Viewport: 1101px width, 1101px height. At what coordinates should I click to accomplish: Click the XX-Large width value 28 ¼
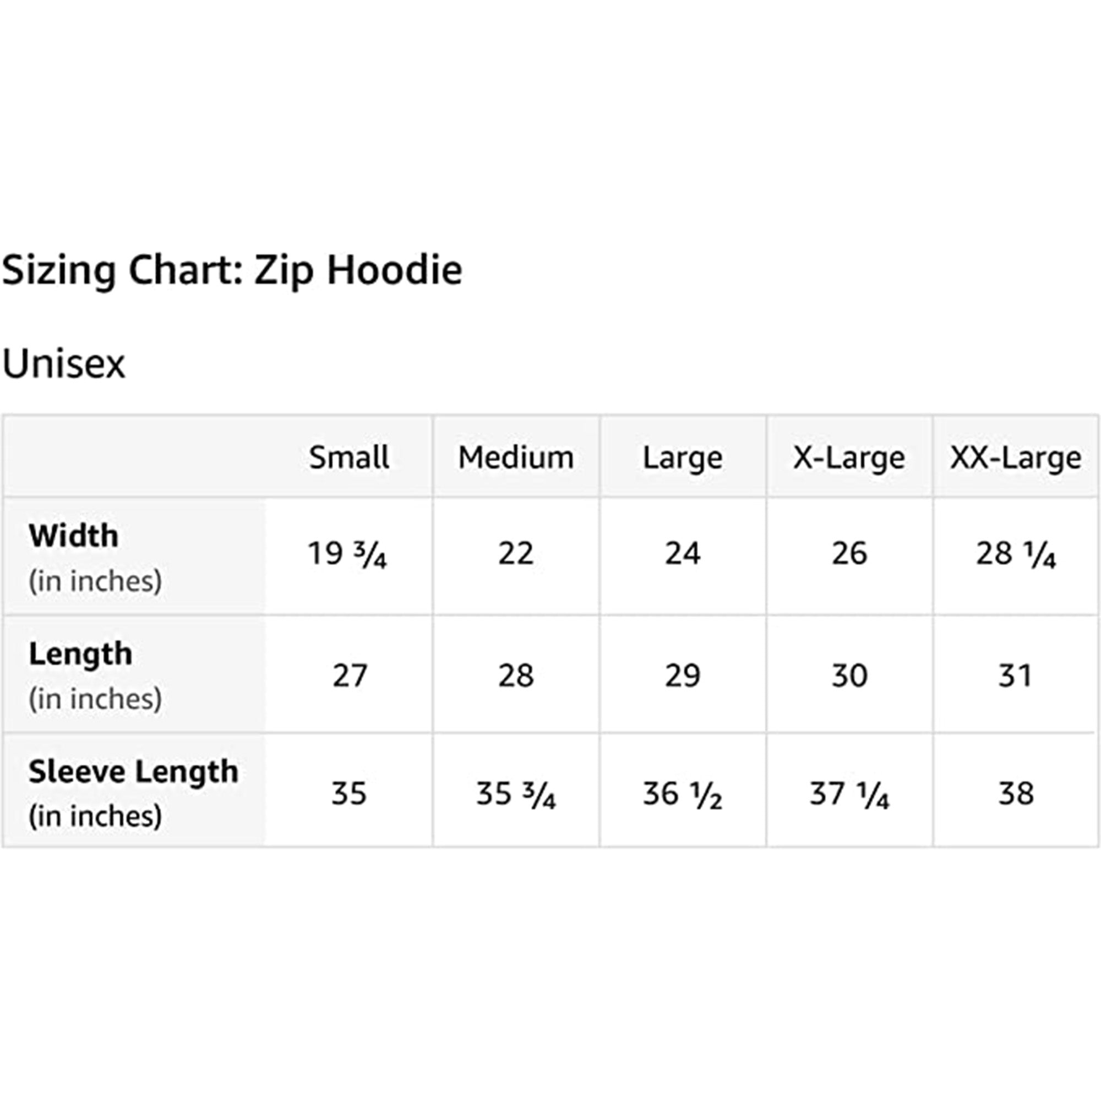point(1016,554)
